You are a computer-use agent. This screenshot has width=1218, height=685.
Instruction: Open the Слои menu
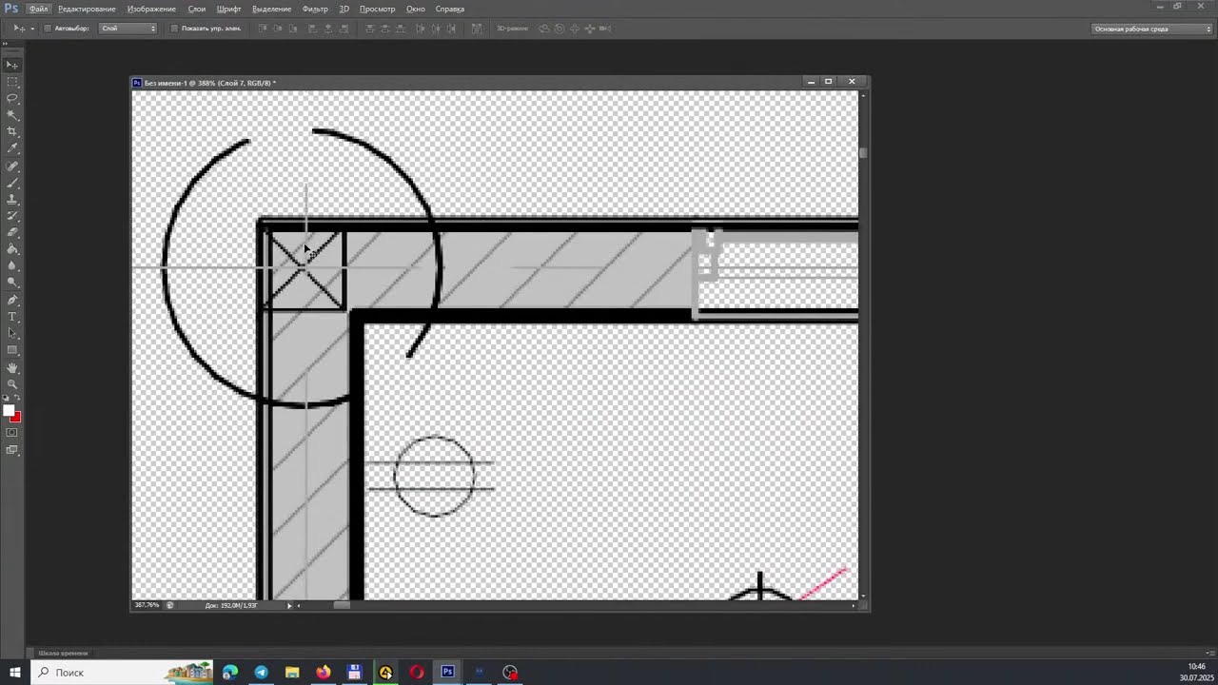pos(197,9)
